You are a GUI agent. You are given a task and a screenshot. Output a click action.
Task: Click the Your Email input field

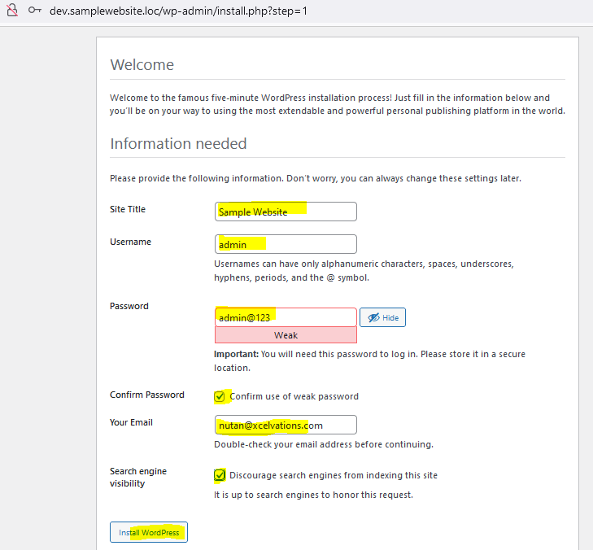pyautogui.click(x=286, y=425)
